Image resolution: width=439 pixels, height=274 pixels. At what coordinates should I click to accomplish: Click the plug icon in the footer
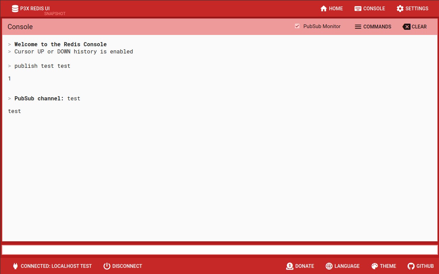click(15, 266)
